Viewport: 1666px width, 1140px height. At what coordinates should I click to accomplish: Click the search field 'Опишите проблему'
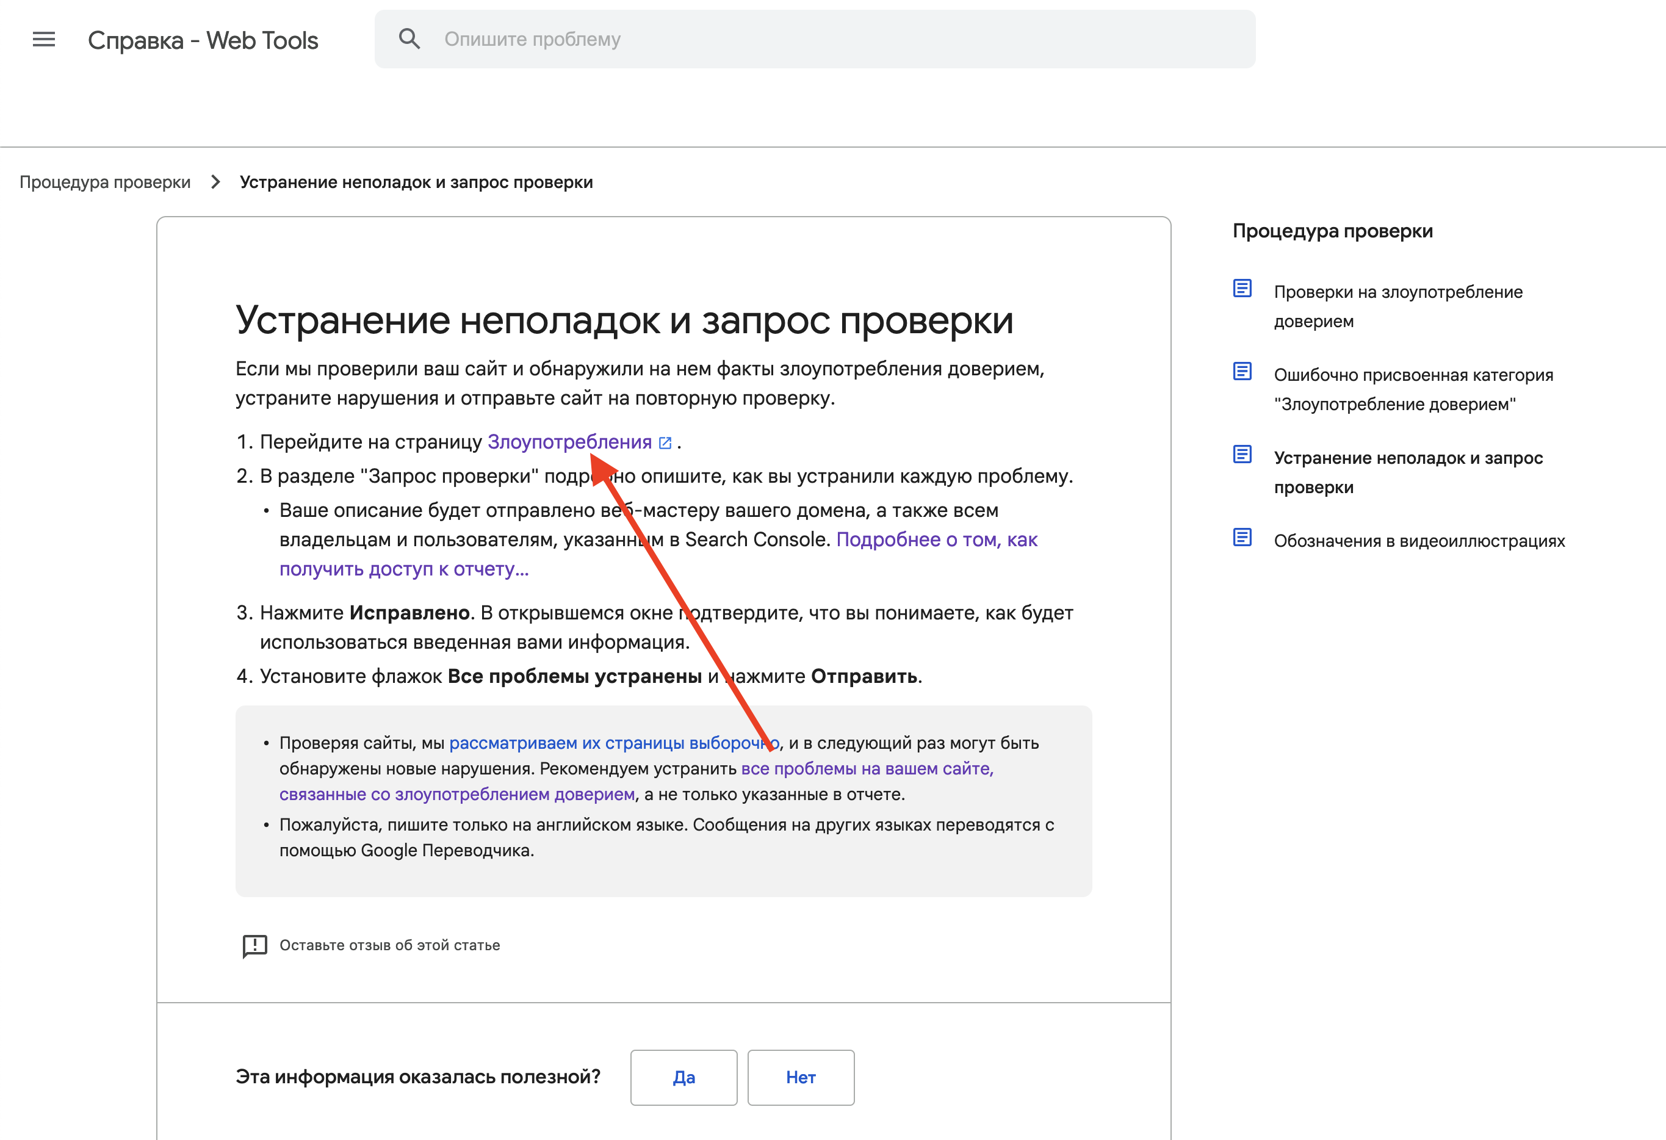click(x=815, y=38)
